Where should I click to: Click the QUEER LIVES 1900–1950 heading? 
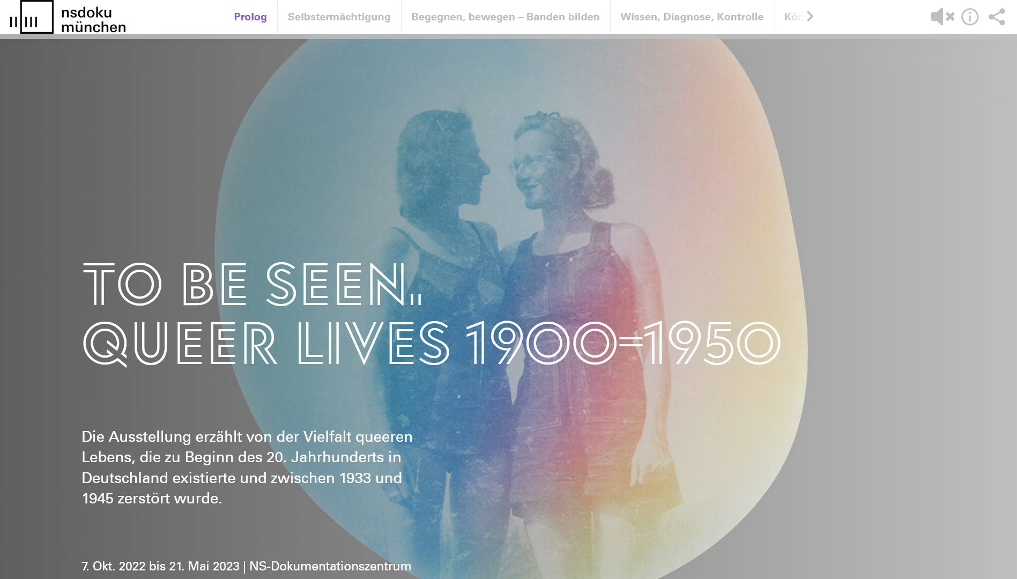click(432, 343)
